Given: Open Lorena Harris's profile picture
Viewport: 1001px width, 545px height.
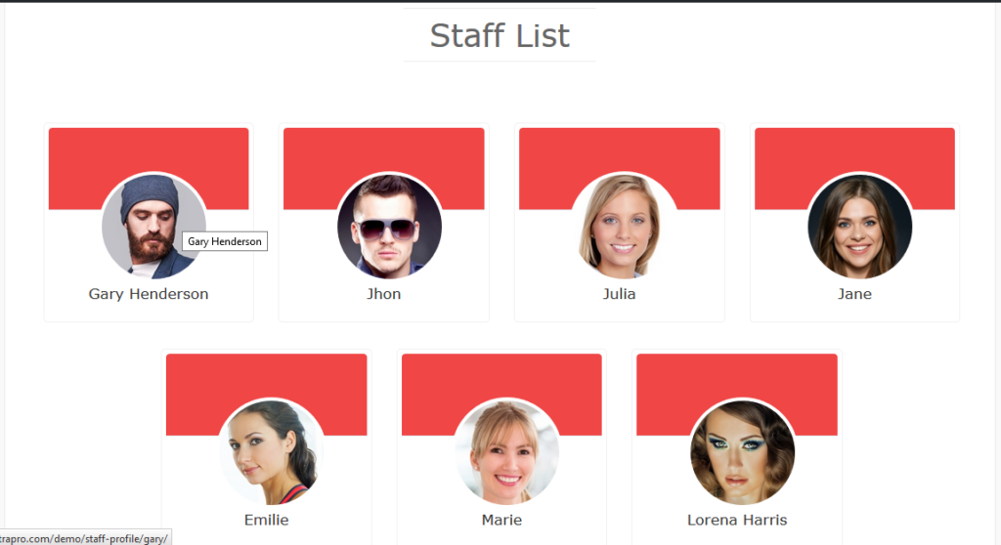Looking at the screenshot, I should pos(743,452).
